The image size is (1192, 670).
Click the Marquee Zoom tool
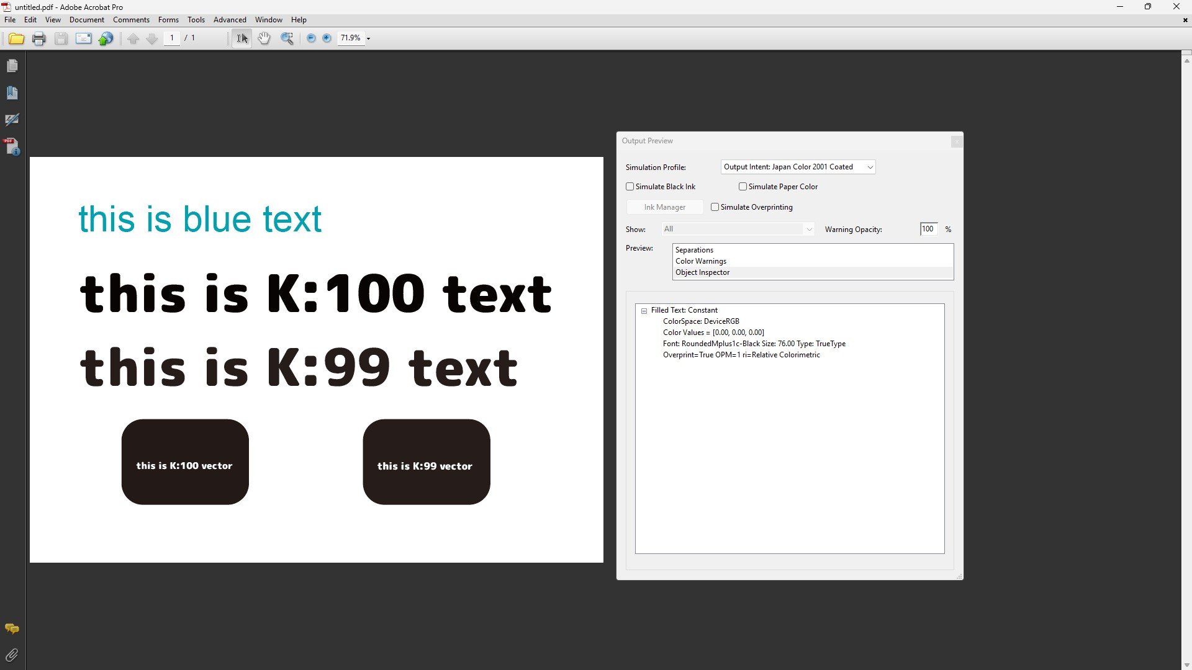[287, 38]
